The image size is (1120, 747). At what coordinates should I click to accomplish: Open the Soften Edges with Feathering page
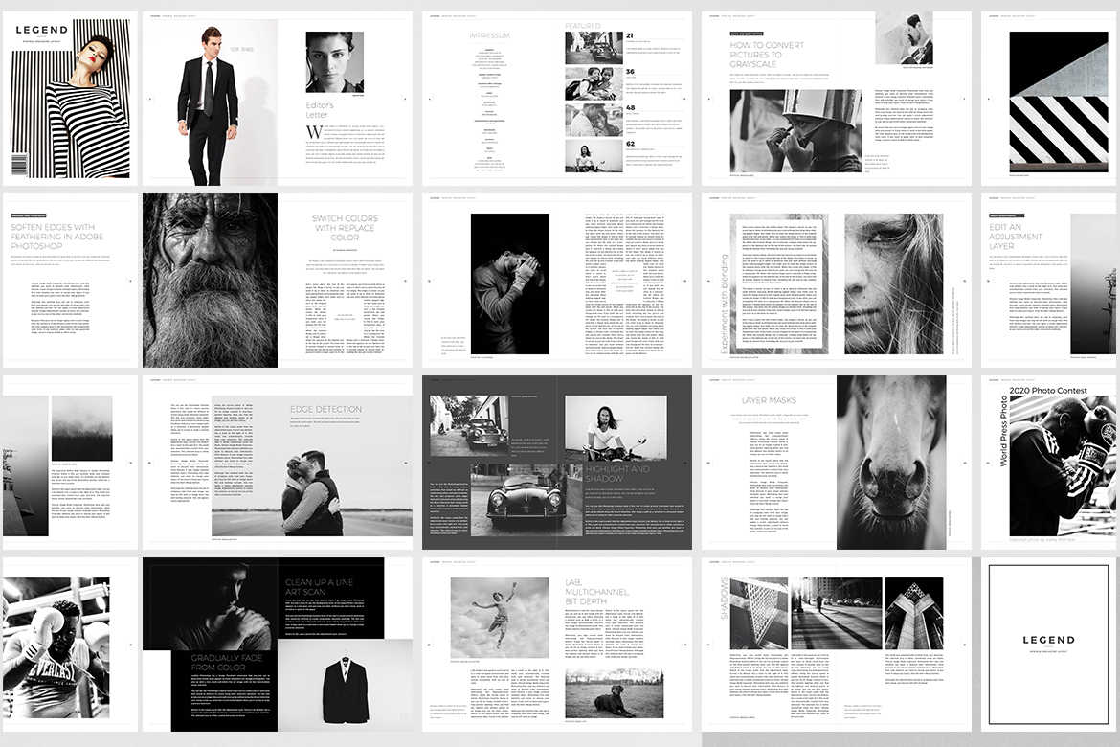[x=69, y=281]
